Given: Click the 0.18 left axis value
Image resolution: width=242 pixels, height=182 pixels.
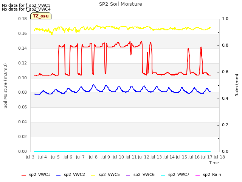Looking at the screenshot, I should pos(23,19).
